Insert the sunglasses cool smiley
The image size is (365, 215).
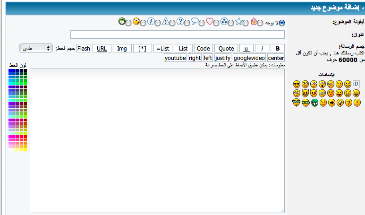(297, 84)
